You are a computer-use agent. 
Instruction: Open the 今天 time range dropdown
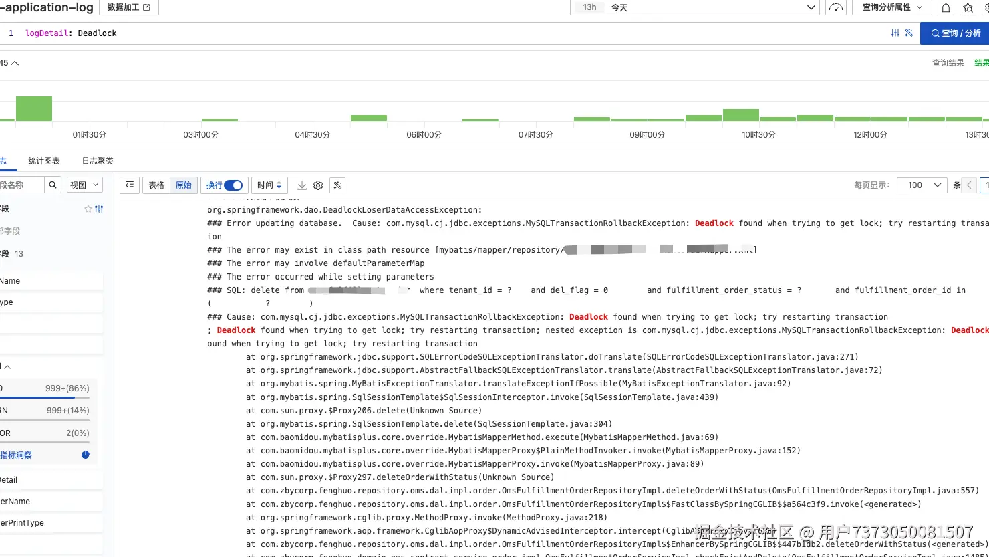tap(695, 7)
